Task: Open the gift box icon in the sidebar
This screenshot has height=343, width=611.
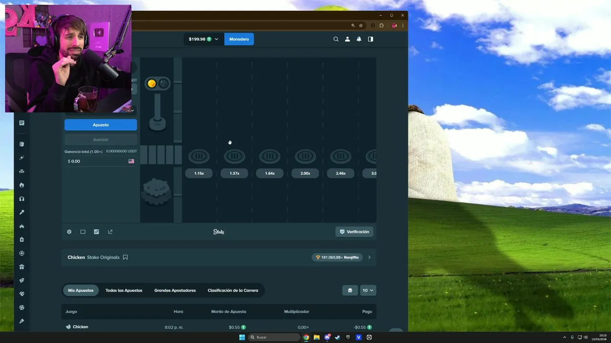Action: [21, 267]
